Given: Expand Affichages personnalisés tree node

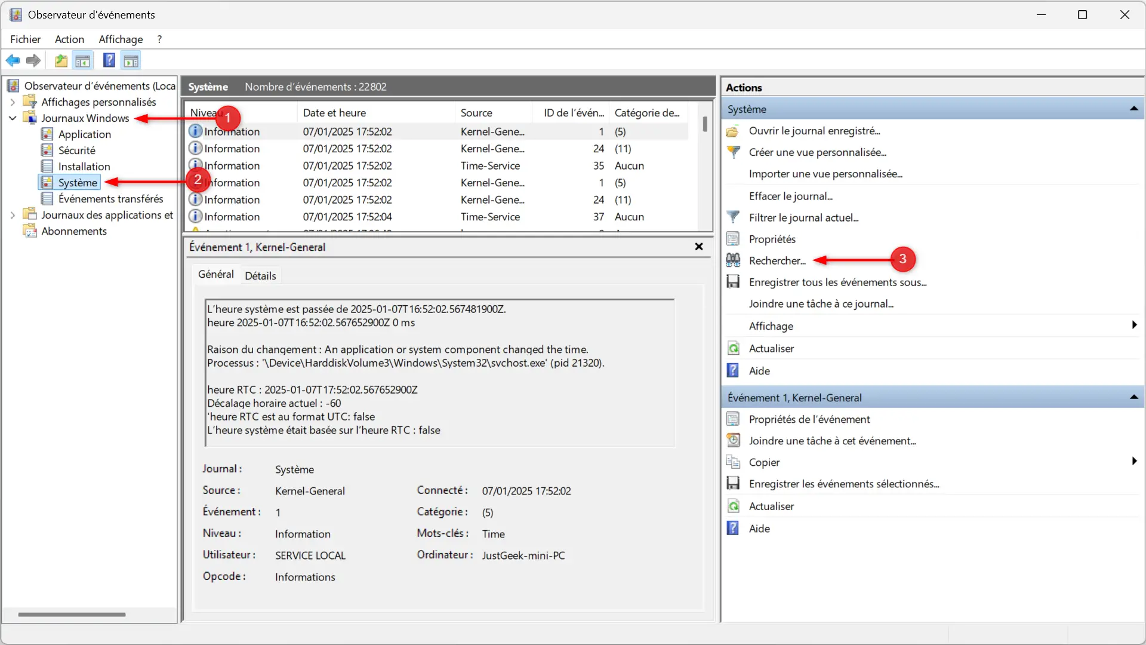Looking at the screenshot, I should click(x=13, y=102).
